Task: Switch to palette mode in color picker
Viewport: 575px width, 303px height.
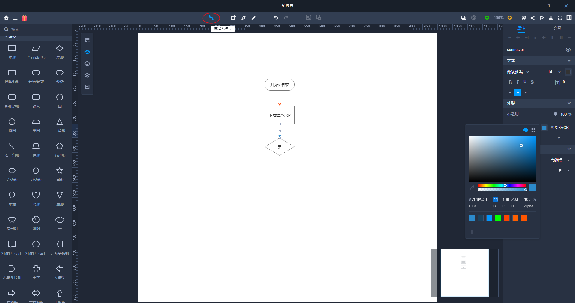Action: click(525, 130)
